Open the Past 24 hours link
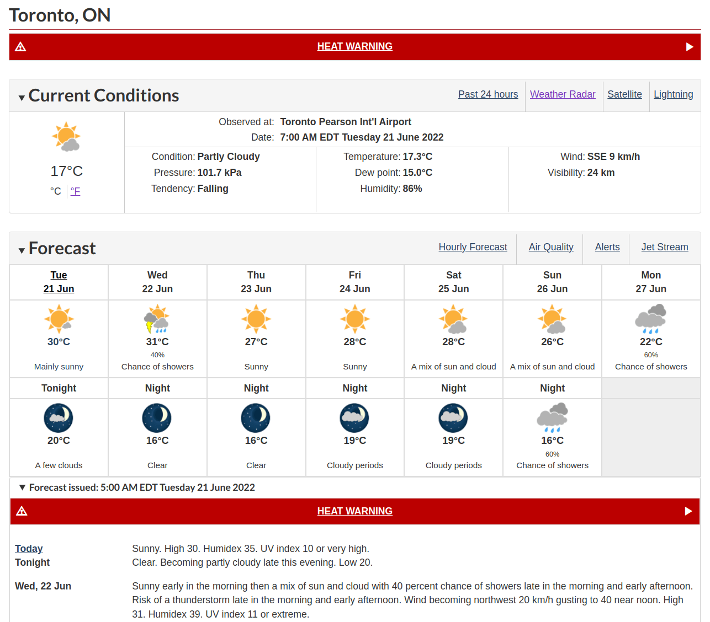The height and width of the screenshot is (622, 710). pyautogui.click(x=488, y=94)
